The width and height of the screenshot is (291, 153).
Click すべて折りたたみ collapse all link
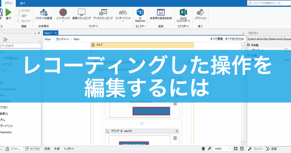tap(234, 39)
